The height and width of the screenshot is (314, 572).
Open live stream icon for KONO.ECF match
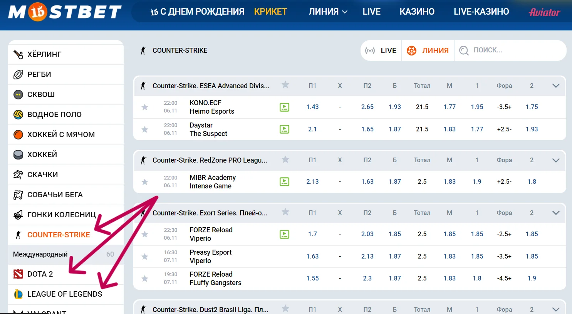(284, 107)
